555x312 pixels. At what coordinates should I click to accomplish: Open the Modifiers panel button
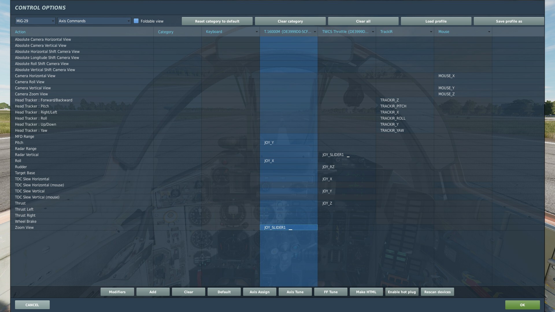pos(117,292)
